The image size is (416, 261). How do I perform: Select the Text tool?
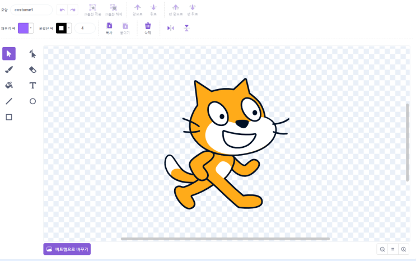[x=32, y=85]
